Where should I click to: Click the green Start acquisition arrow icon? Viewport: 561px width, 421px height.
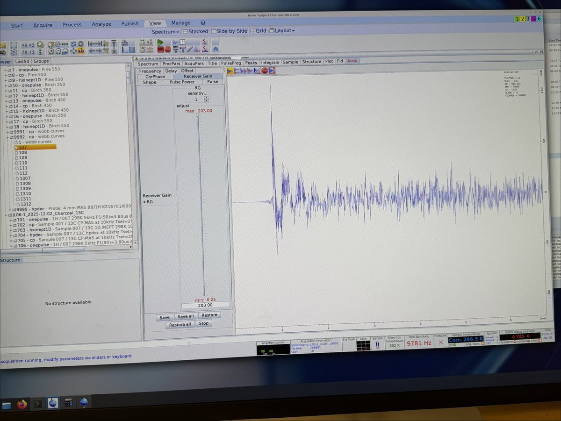pos(160,43)
